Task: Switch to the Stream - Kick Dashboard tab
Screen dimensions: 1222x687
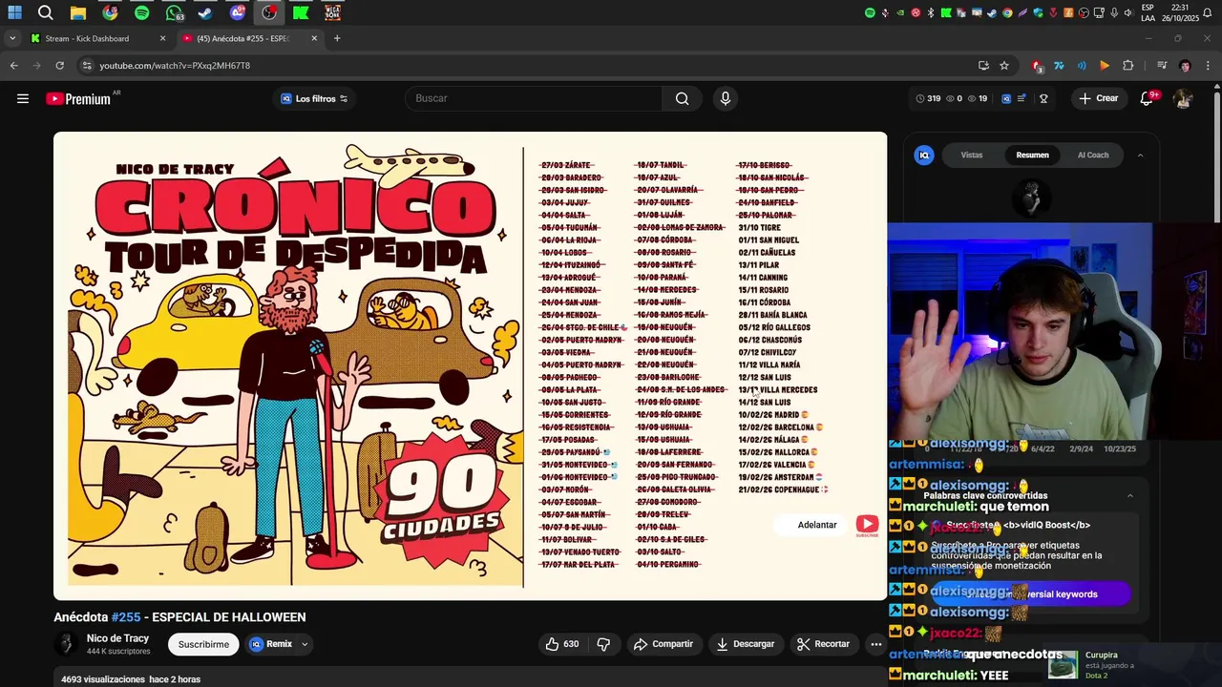Action: click(95, 38)
